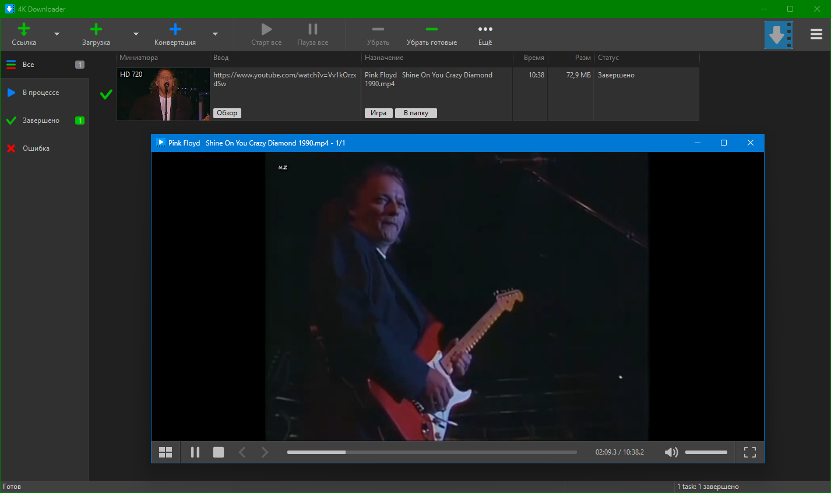Click the В папку button
This screenshot has width=831, height=493.
click(x=415, y=113)
